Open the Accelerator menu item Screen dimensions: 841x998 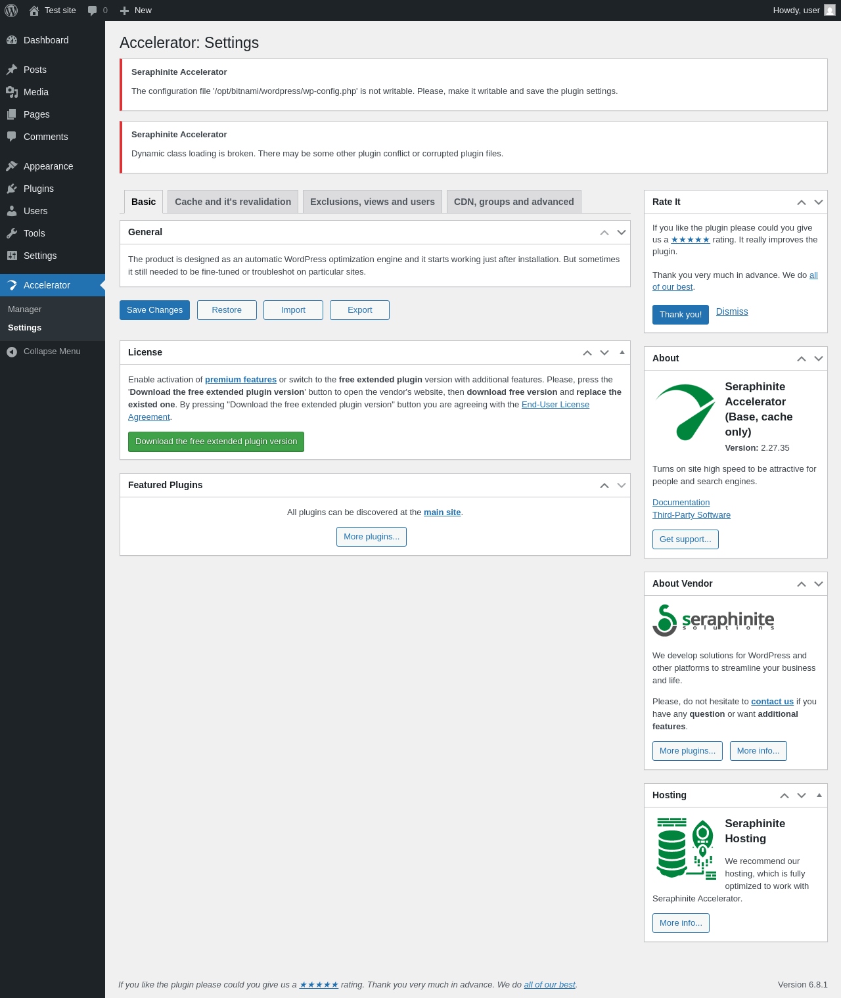[x=53, y=285]
